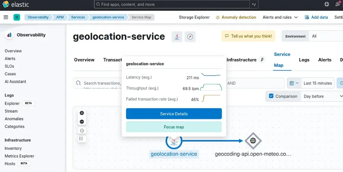This screenshot has width=343, height=172.
Task: Go to geolocation-service breadcrumb
Action: [x=108, y=17]
